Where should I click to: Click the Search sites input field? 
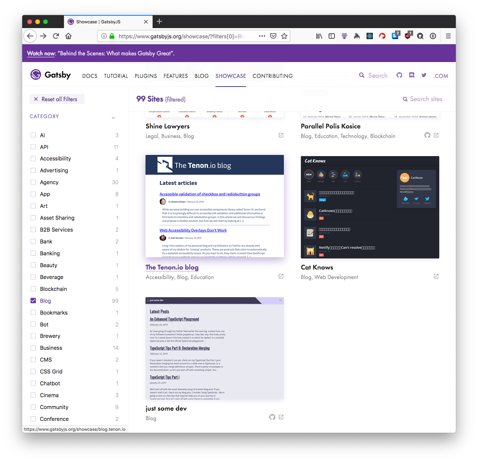426,99
